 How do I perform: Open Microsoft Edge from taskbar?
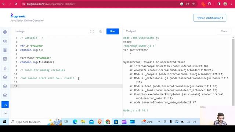click(x=75, y=122)
